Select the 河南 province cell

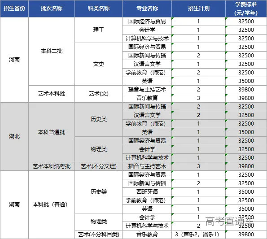[x=14, y=60]
